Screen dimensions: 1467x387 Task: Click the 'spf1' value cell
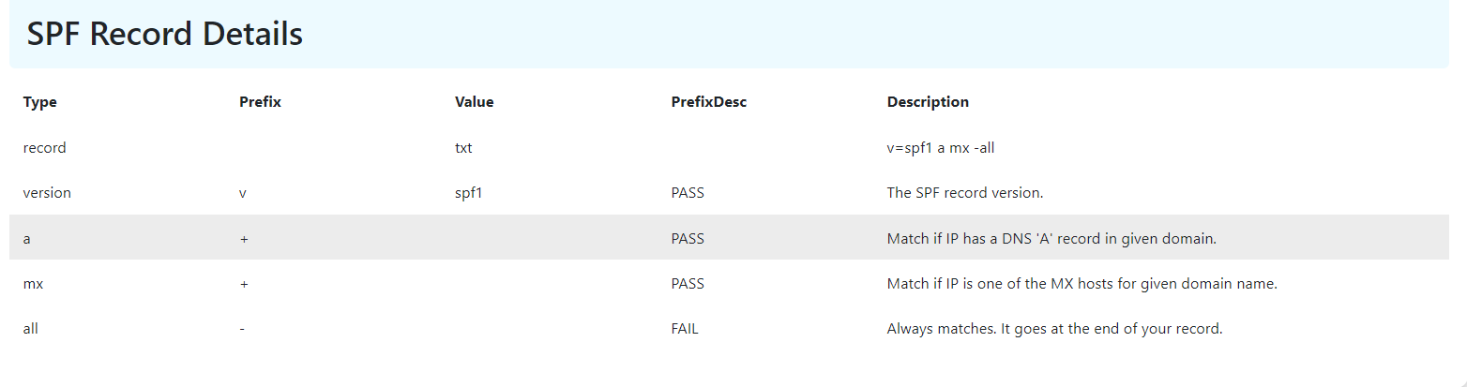coord(469,193)
